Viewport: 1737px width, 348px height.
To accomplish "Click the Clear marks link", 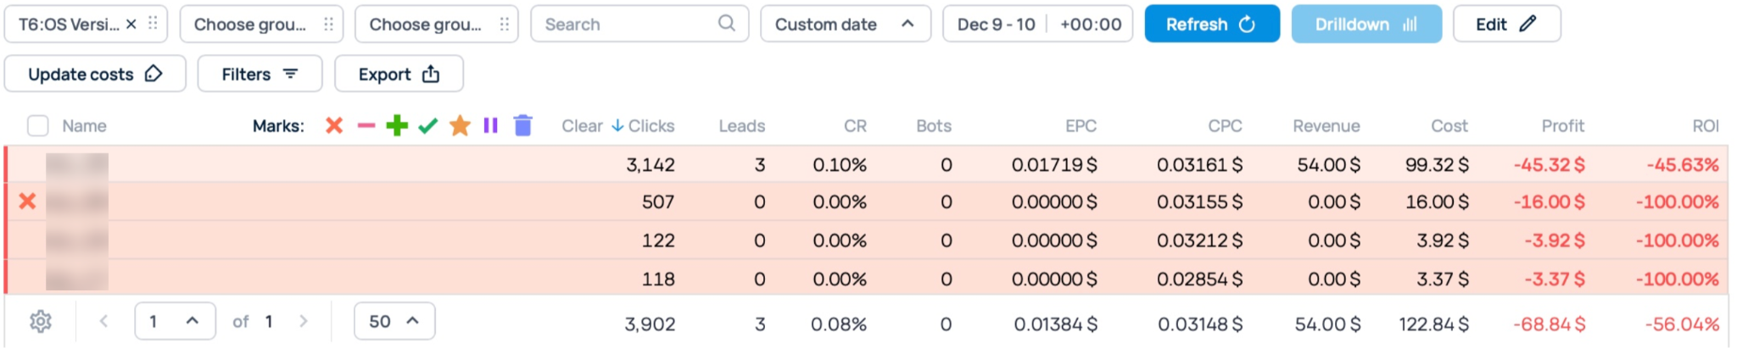I will point(582,126).
